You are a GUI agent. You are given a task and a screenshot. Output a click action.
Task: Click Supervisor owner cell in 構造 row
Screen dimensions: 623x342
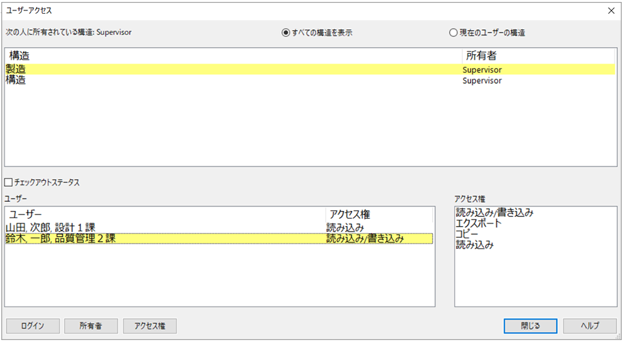[x=482, y=81]
